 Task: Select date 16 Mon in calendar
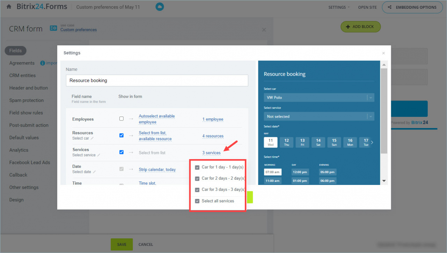pyautogui.click(x=350, y=142)
